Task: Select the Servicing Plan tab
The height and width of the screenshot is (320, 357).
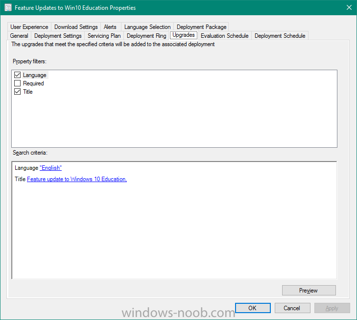Action: (x=104, y=36)
